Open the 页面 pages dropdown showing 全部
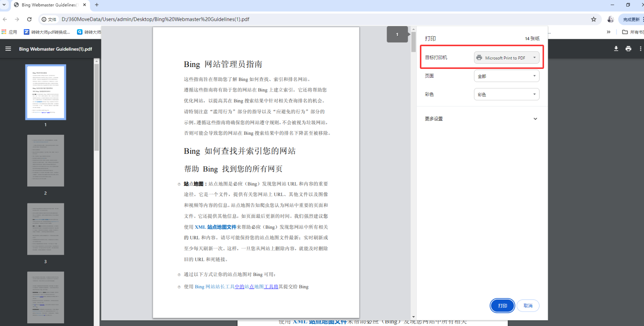This screenshot has width=644, height=326. pyautogui.click(x=507, y=76)
